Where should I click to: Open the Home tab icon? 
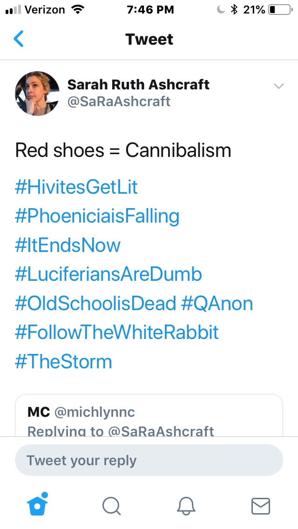point(37,504)
